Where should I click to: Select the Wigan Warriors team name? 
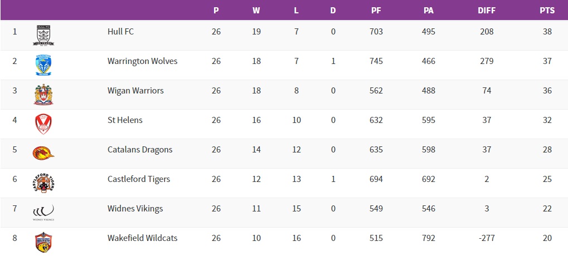click(x=135, y=91)
